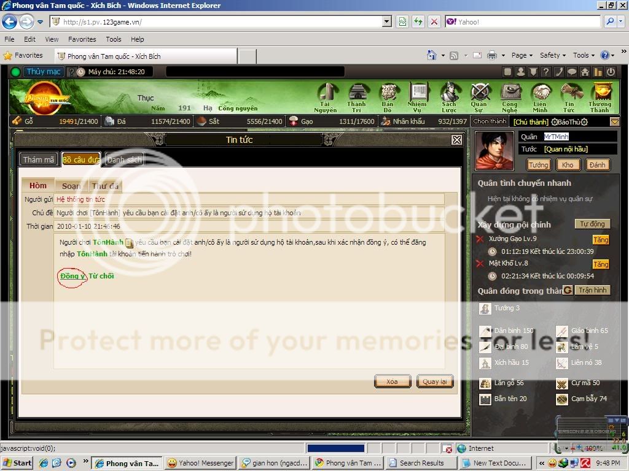Expand the Safety menu in command bar
Viewport: 629px width, 471px height.
[x=553, y=55]
